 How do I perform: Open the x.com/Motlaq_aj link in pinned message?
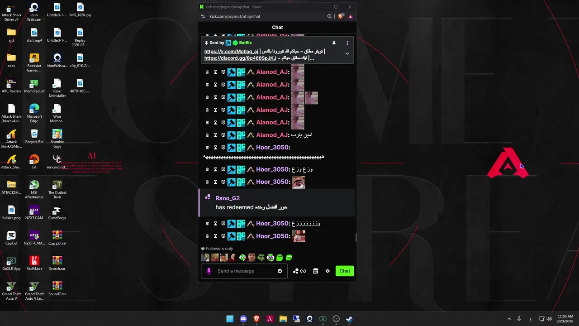(x=231, y=52)
